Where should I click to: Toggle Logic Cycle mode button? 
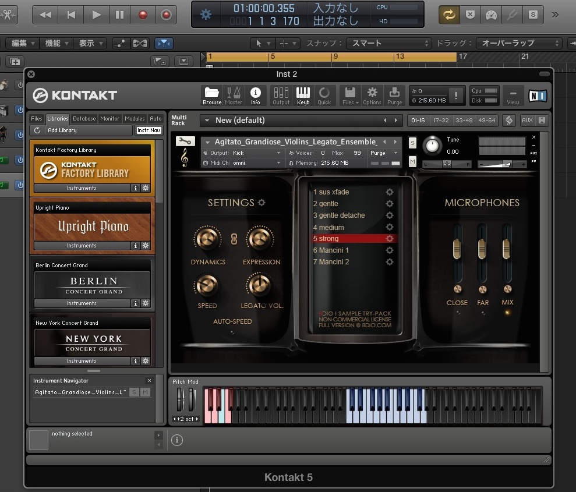click(x=449, y=15)
